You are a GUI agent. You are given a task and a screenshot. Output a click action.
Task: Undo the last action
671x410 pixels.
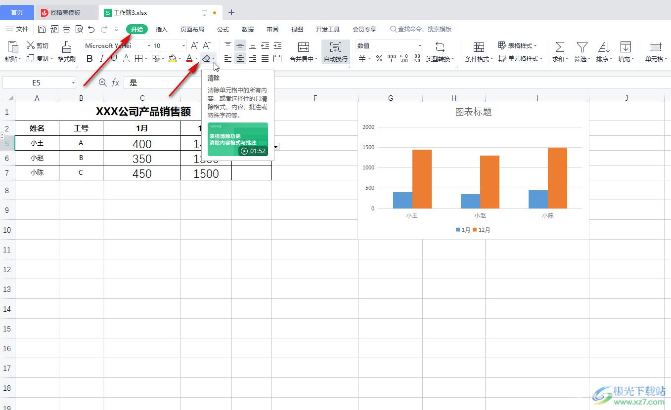(x=91, y=29)
